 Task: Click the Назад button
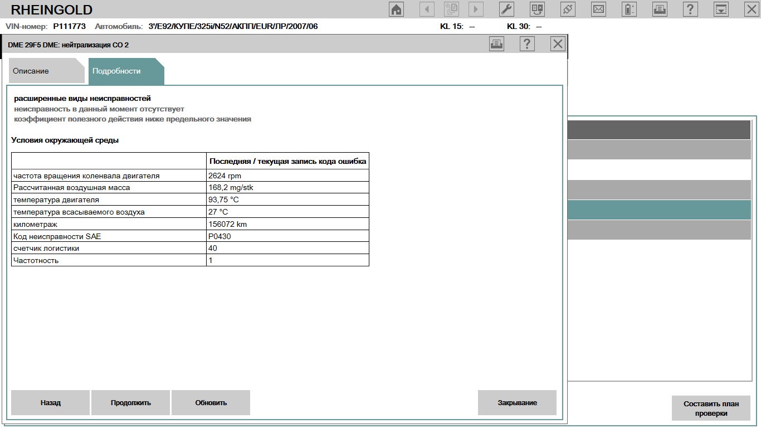coord(50,402)
